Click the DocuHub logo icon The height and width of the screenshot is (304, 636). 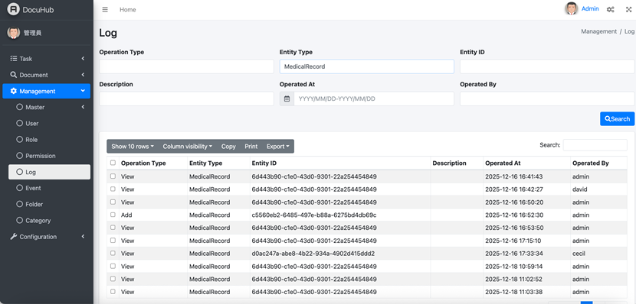[13, 10]
